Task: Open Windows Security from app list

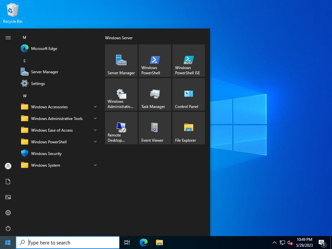Action: tap(59, 153)
